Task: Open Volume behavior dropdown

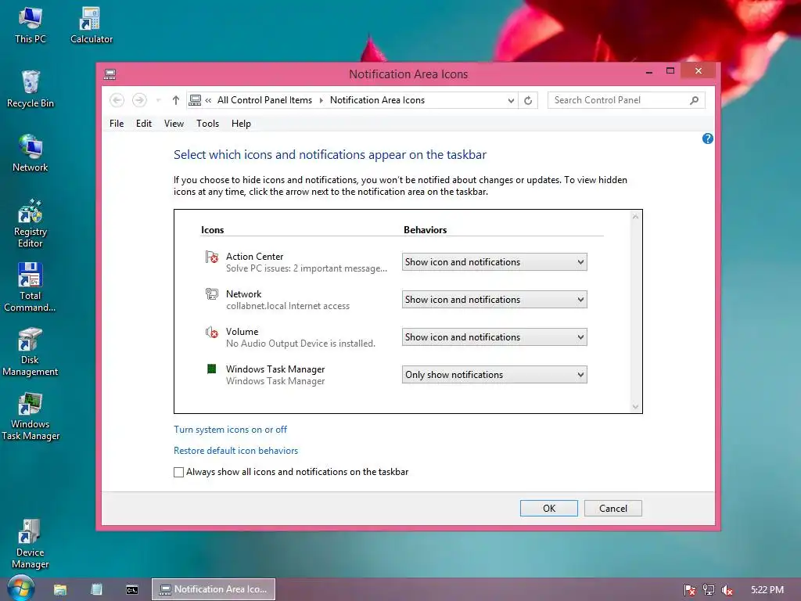Action: coord(494,337)
